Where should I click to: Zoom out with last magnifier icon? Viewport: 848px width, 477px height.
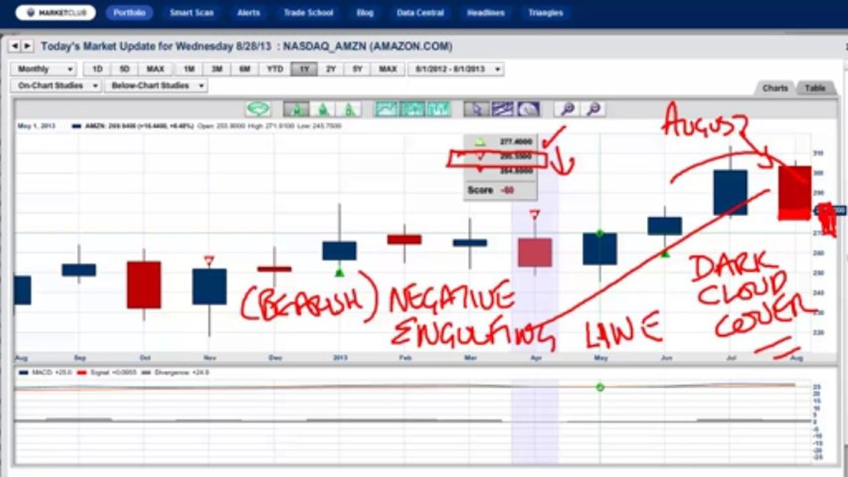593,109
